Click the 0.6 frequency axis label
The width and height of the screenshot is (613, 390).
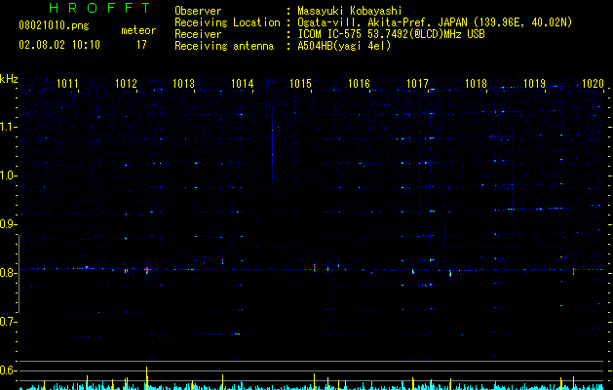pos(8,370)
